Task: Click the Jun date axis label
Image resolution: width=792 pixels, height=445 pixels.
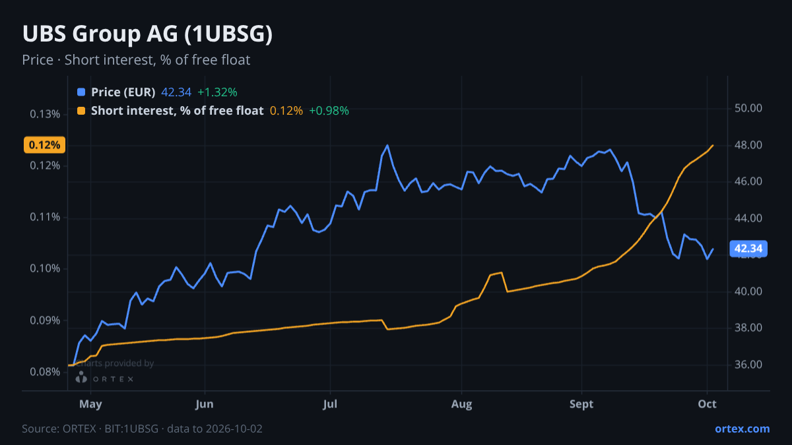Action: coord(205,404)
